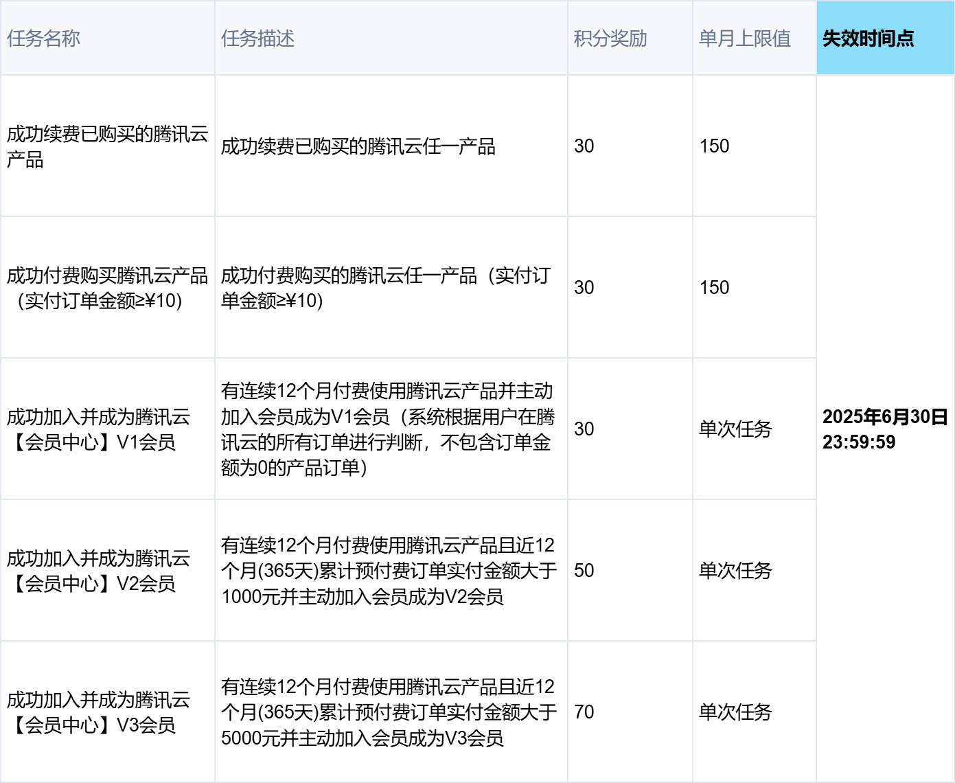Click monthly cap 150 in purchase product row
Viewport: 955px width, 783px height.
point(714,288)
